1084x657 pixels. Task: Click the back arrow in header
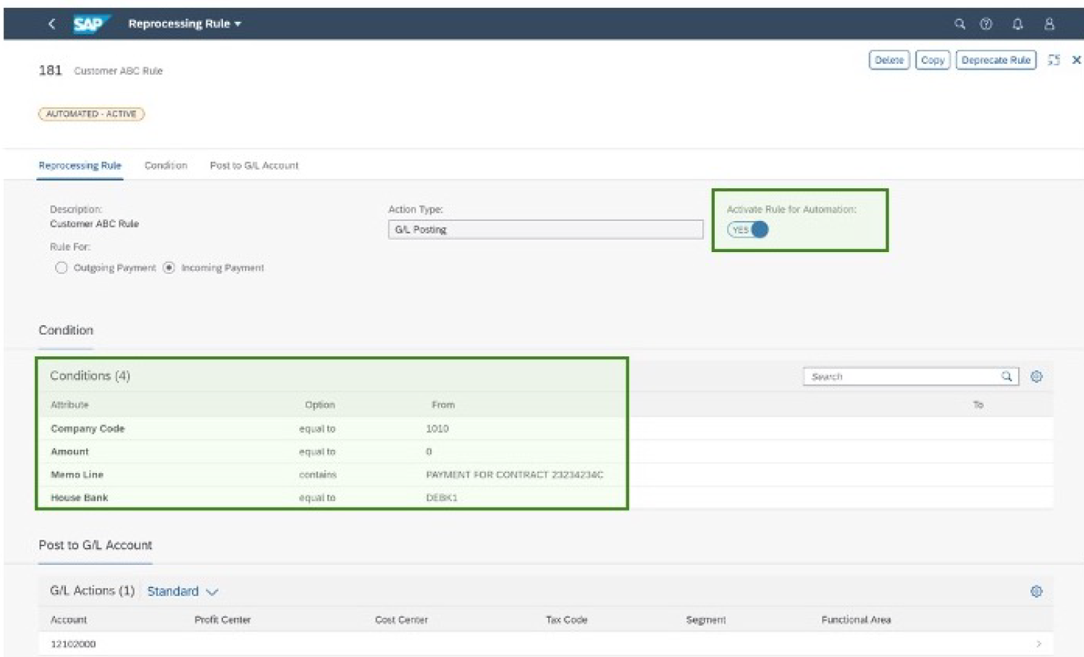point(51,24)
